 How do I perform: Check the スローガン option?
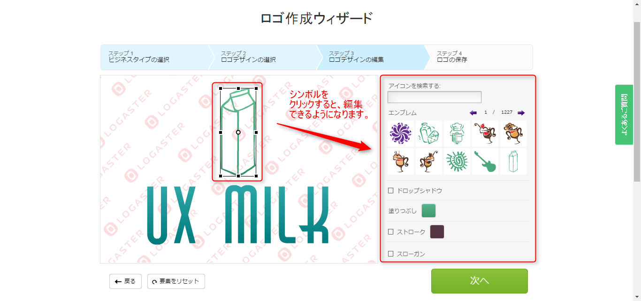391,254
